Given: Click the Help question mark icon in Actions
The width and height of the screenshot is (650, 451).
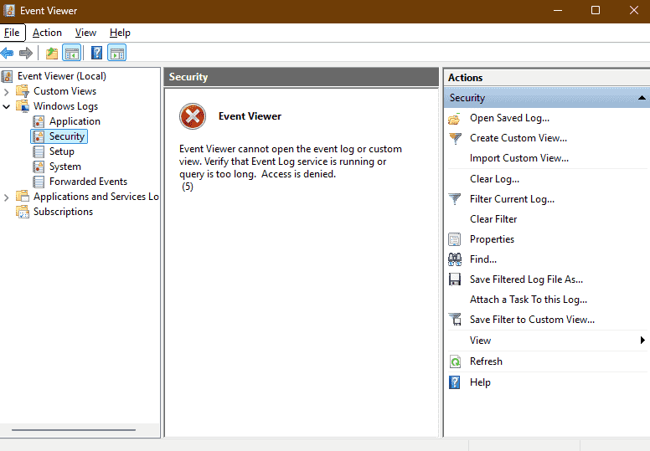Looking at the screenshot, I should [455, 382].
